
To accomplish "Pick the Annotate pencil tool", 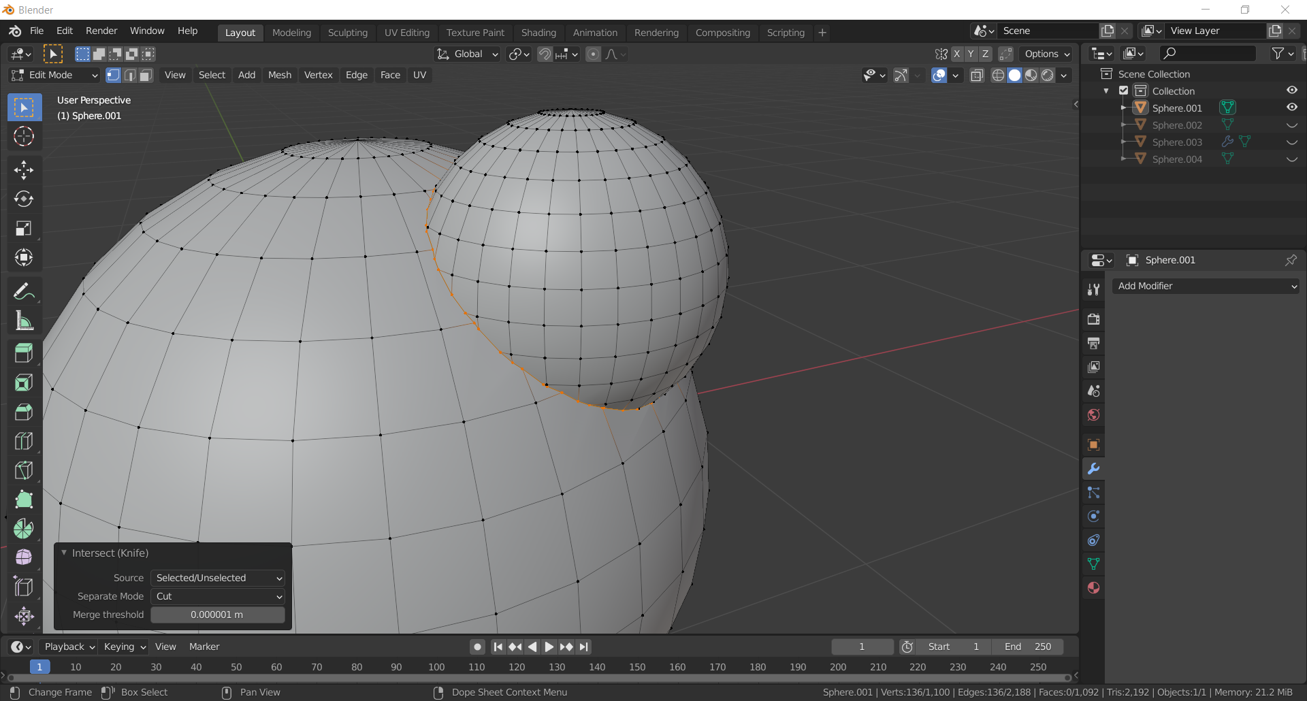I will 24,291.
